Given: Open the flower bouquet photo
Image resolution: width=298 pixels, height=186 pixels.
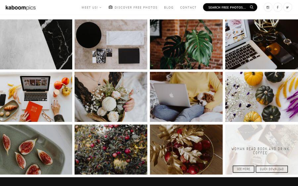Looking at the screenshot, I should [x=111, y=97].
